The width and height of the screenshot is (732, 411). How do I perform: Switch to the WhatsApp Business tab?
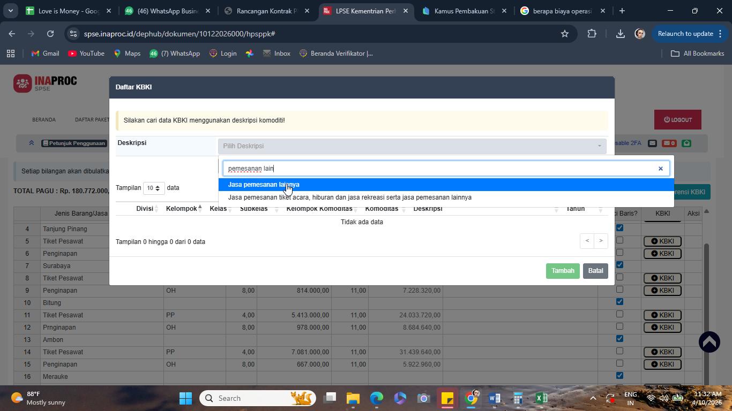click(x=168, y=11)
